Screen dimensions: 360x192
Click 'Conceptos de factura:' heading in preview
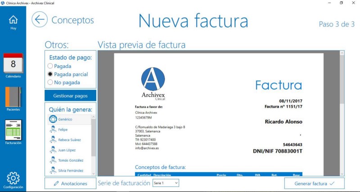coord(160,167)
